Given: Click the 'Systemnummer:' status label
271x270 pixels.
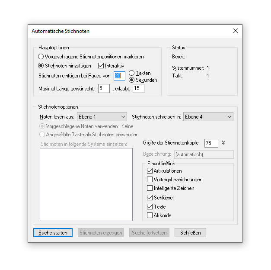Looking at the screenshot, I should pos(188,68).
